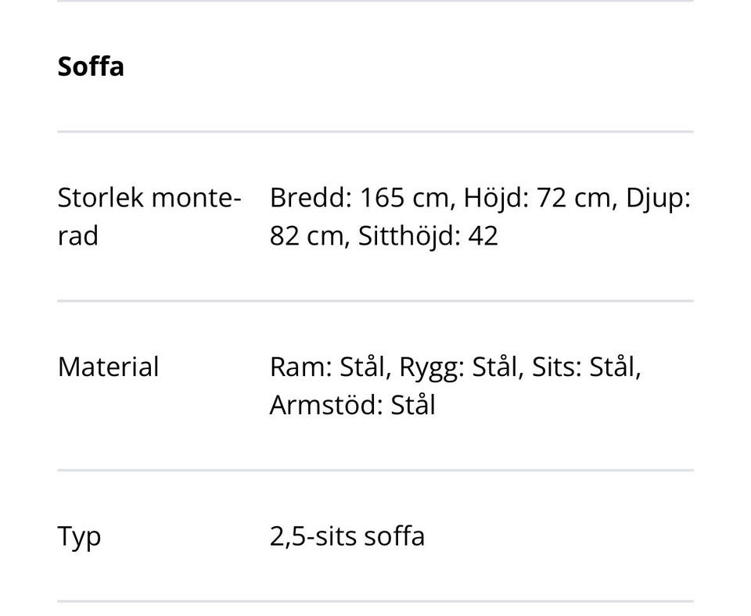Click the divider line above the Soffa heading
The width and height of the screenshot is (751, 616).
coord(375,2)
